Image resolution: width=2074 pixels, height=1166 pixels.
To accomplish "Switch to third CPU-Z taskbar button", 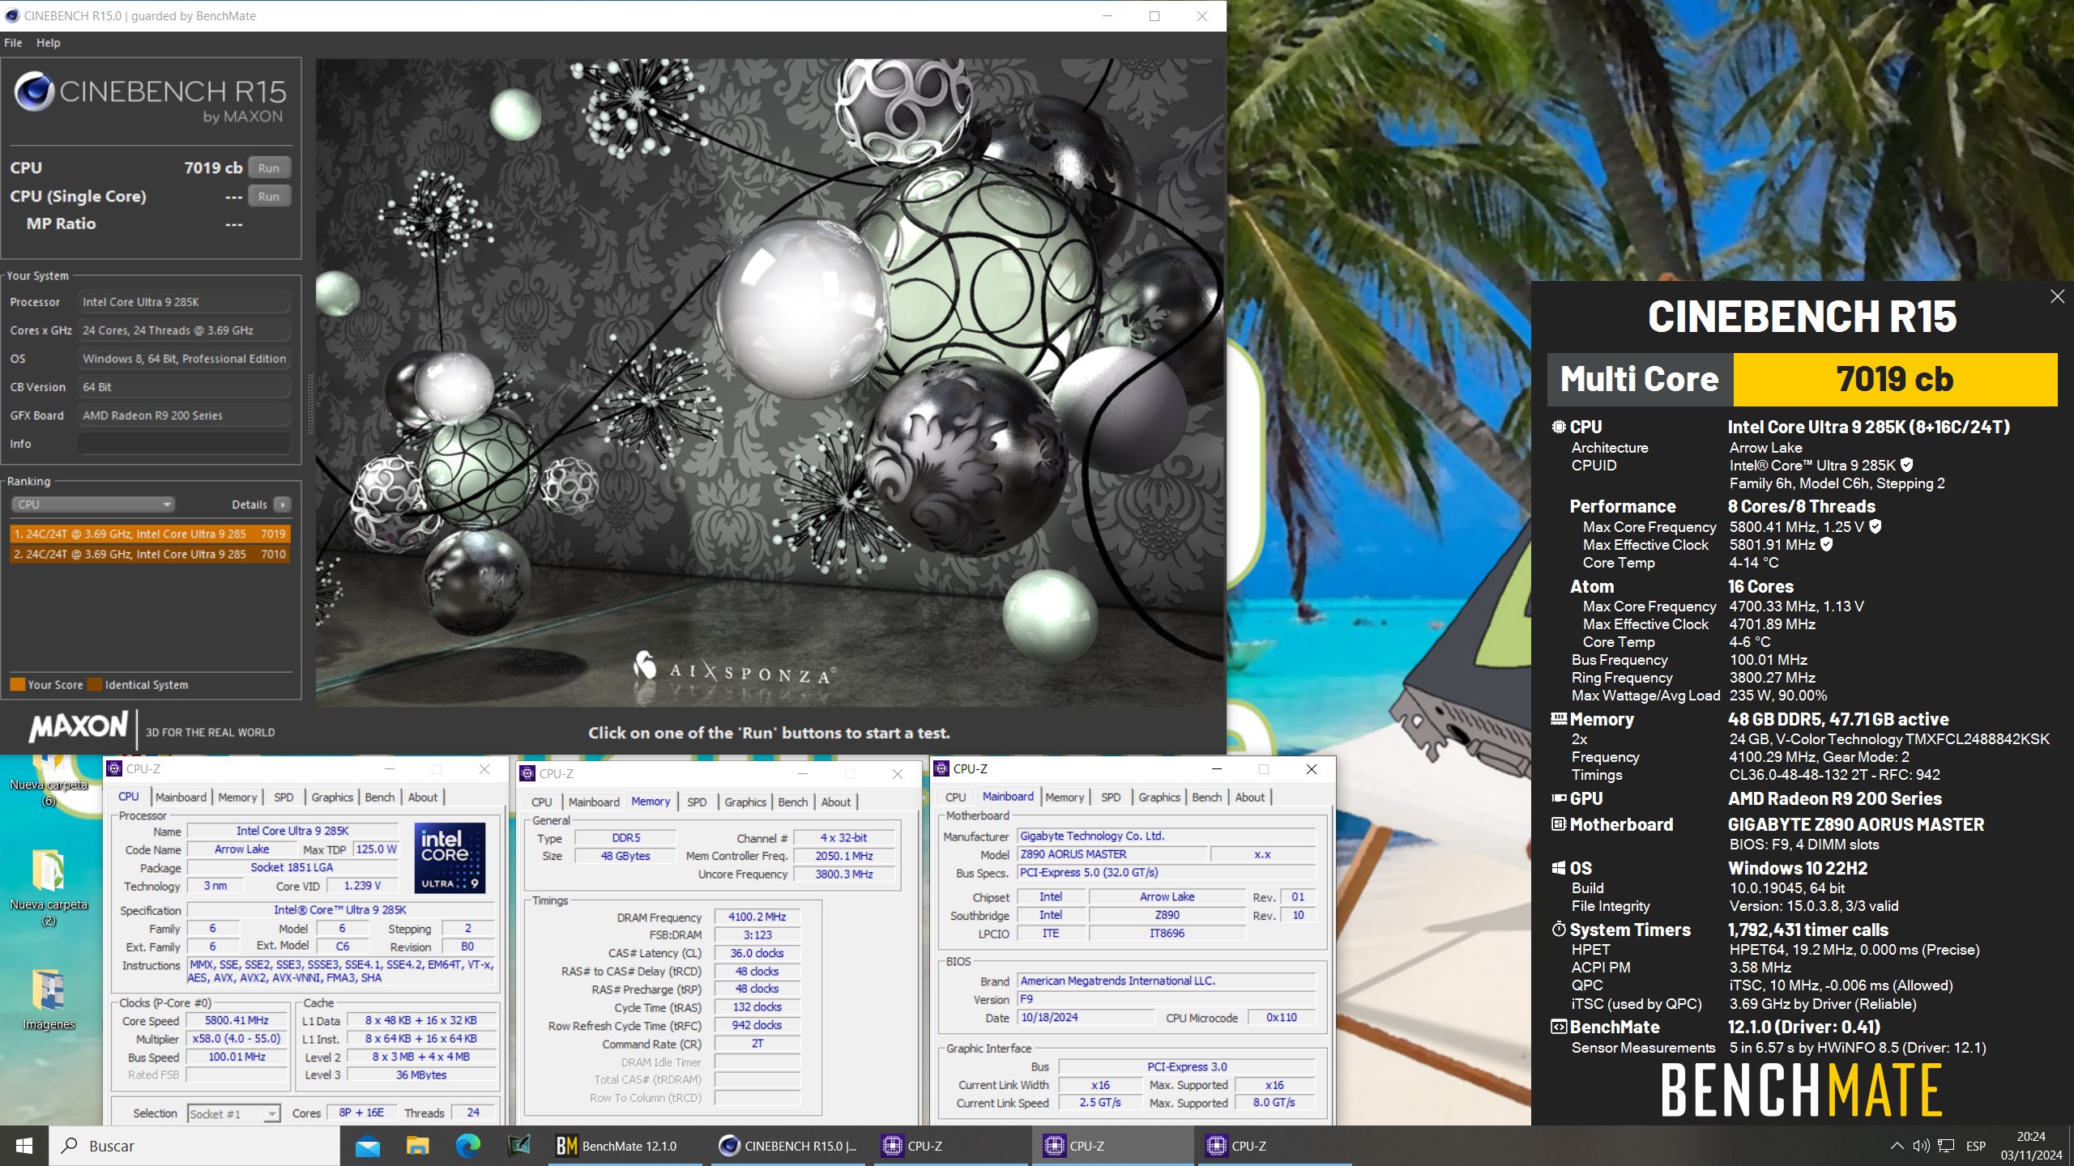I will 1274,1146.
